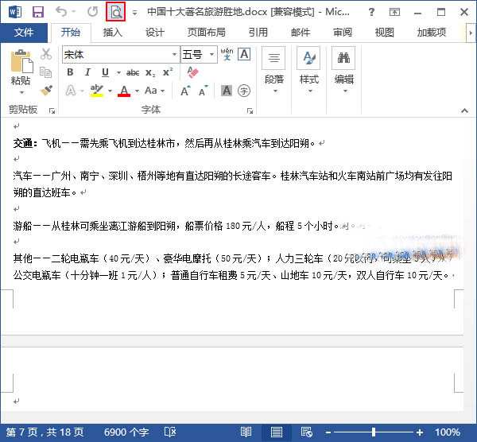This screenshot has height=442, width=477.
Task: Click the page number status 第7页
Action: [45, 432]
